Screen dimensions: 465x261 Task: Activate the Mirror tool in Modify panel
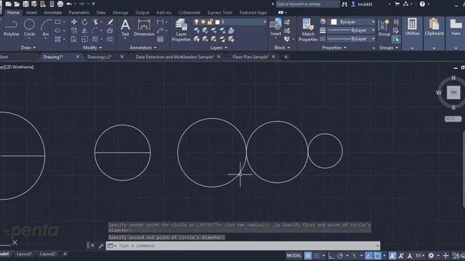pyautogui.click(x=85, y=30)
